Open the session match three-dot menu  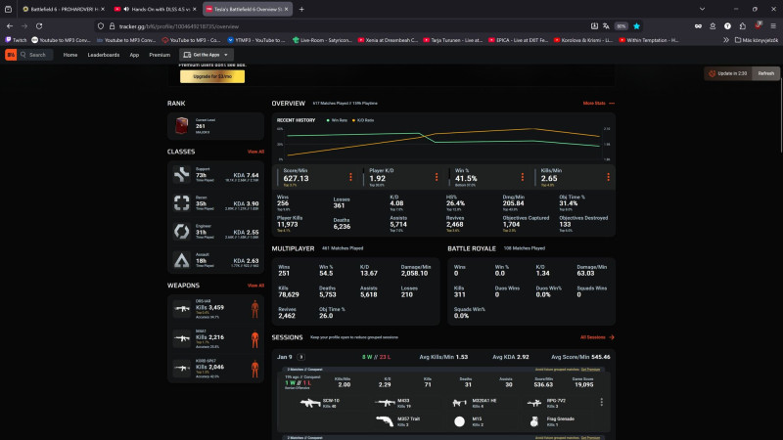click(x=601, y=402)
